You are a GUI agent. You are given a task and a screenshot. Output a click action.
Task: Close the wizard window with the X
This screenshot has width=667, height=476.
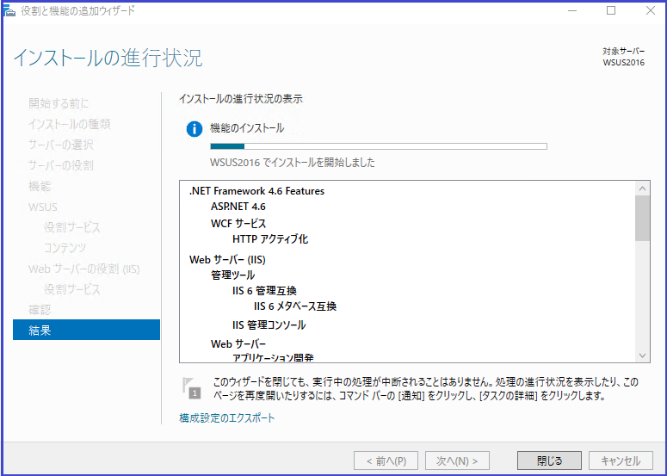651,10
